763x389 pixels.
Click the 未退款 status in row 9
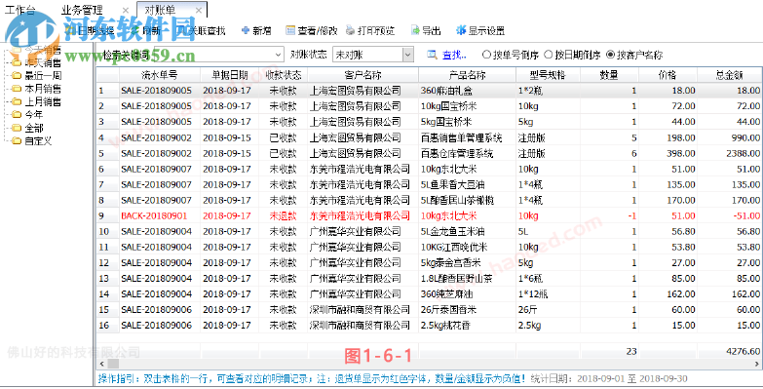(284, 215)
